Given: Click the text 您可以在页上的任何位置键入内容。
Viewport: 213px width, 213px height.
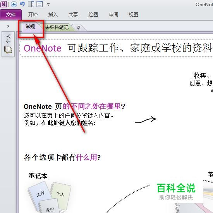Looking at the screenshot, I should [x=69, y=116].
